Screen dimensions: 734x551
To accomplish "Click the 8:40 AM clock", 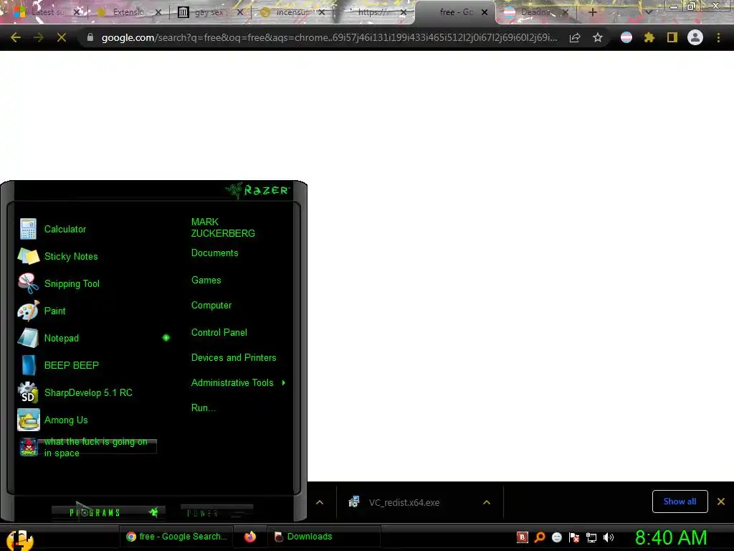I will [671, 537].
